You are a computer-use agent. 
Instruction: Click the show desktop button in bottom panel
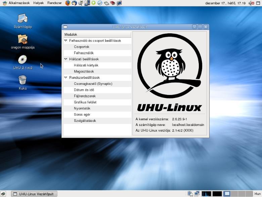click(x=3, y=194)
